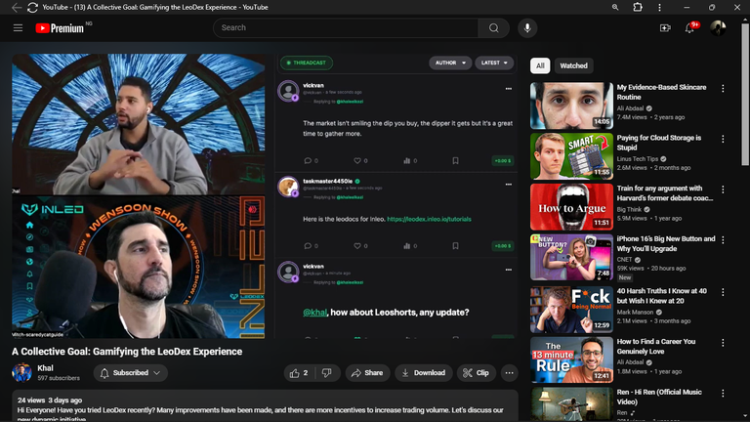750x422 pixels.
Task: Share this video
Action: 367,373
